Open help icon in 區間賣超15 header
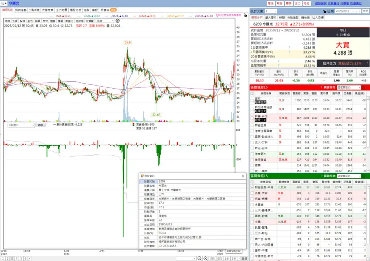Image resolution: width=370 pixels, height=261 pixels. click(x=321, y=176)
